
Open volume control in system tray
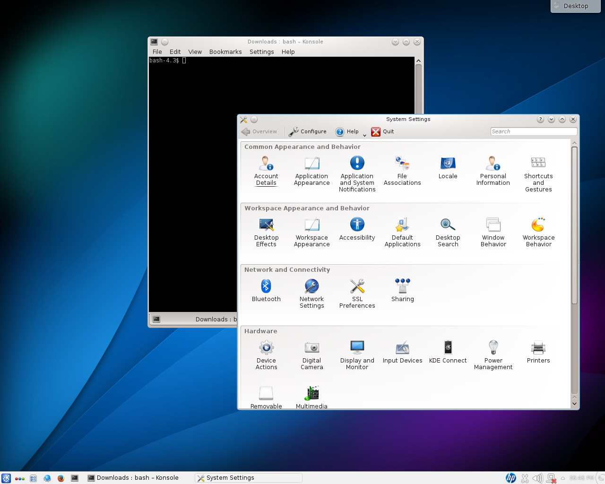(x=538, y=478)
